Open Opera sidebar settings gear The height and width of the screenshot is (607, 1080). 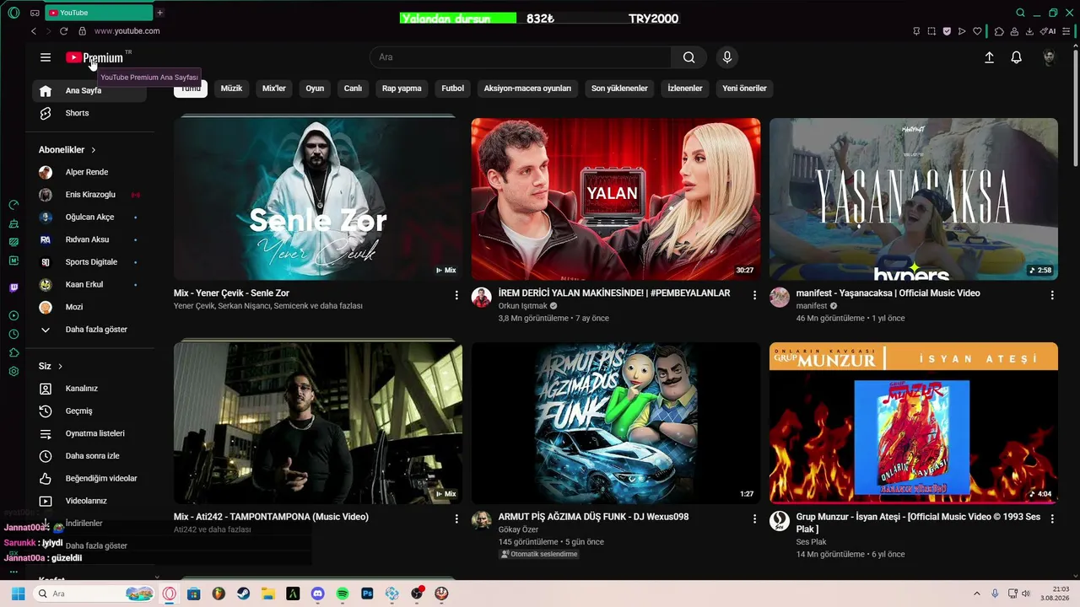pyautogui.click(x=13, y=371)
